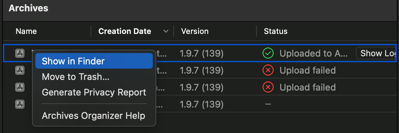The height and width of the screenshot is (133, 399).
Task: Select Generate Privacy Report menu entry
Action: coord(94,92)
